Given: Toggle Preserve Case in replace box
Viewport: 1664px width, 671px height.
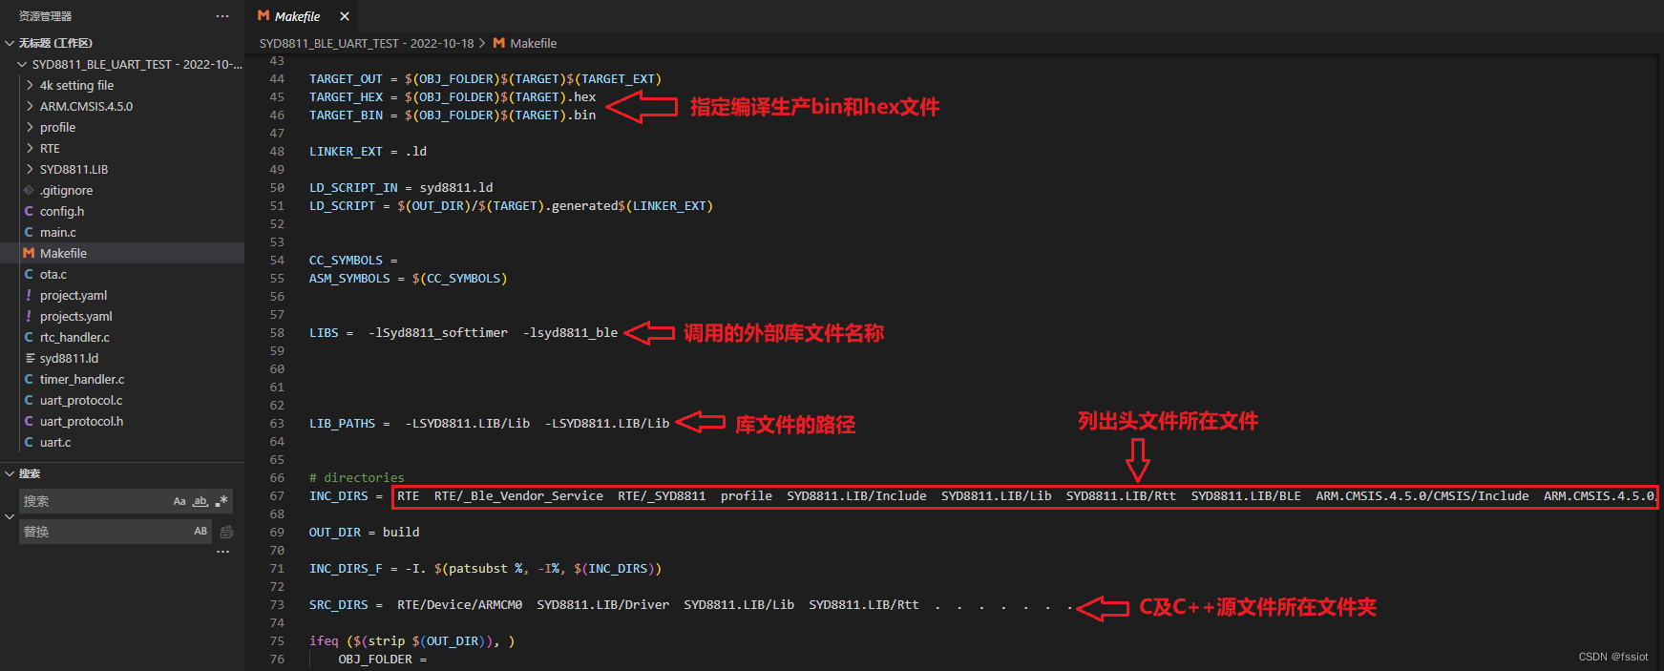Looking at the screenshot, I should click(200, 531).
